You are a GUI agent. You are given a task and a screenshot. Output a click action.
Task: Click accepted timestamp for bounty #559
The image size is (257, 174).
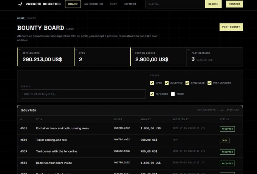[x=189, y=151]
